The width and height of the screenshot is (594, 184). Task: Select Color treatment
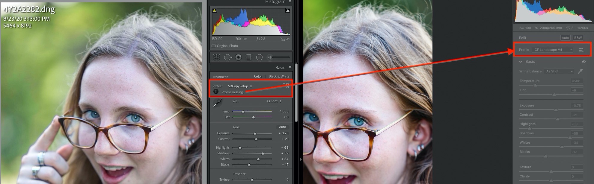pyautogui.click(x=258, y=76)
